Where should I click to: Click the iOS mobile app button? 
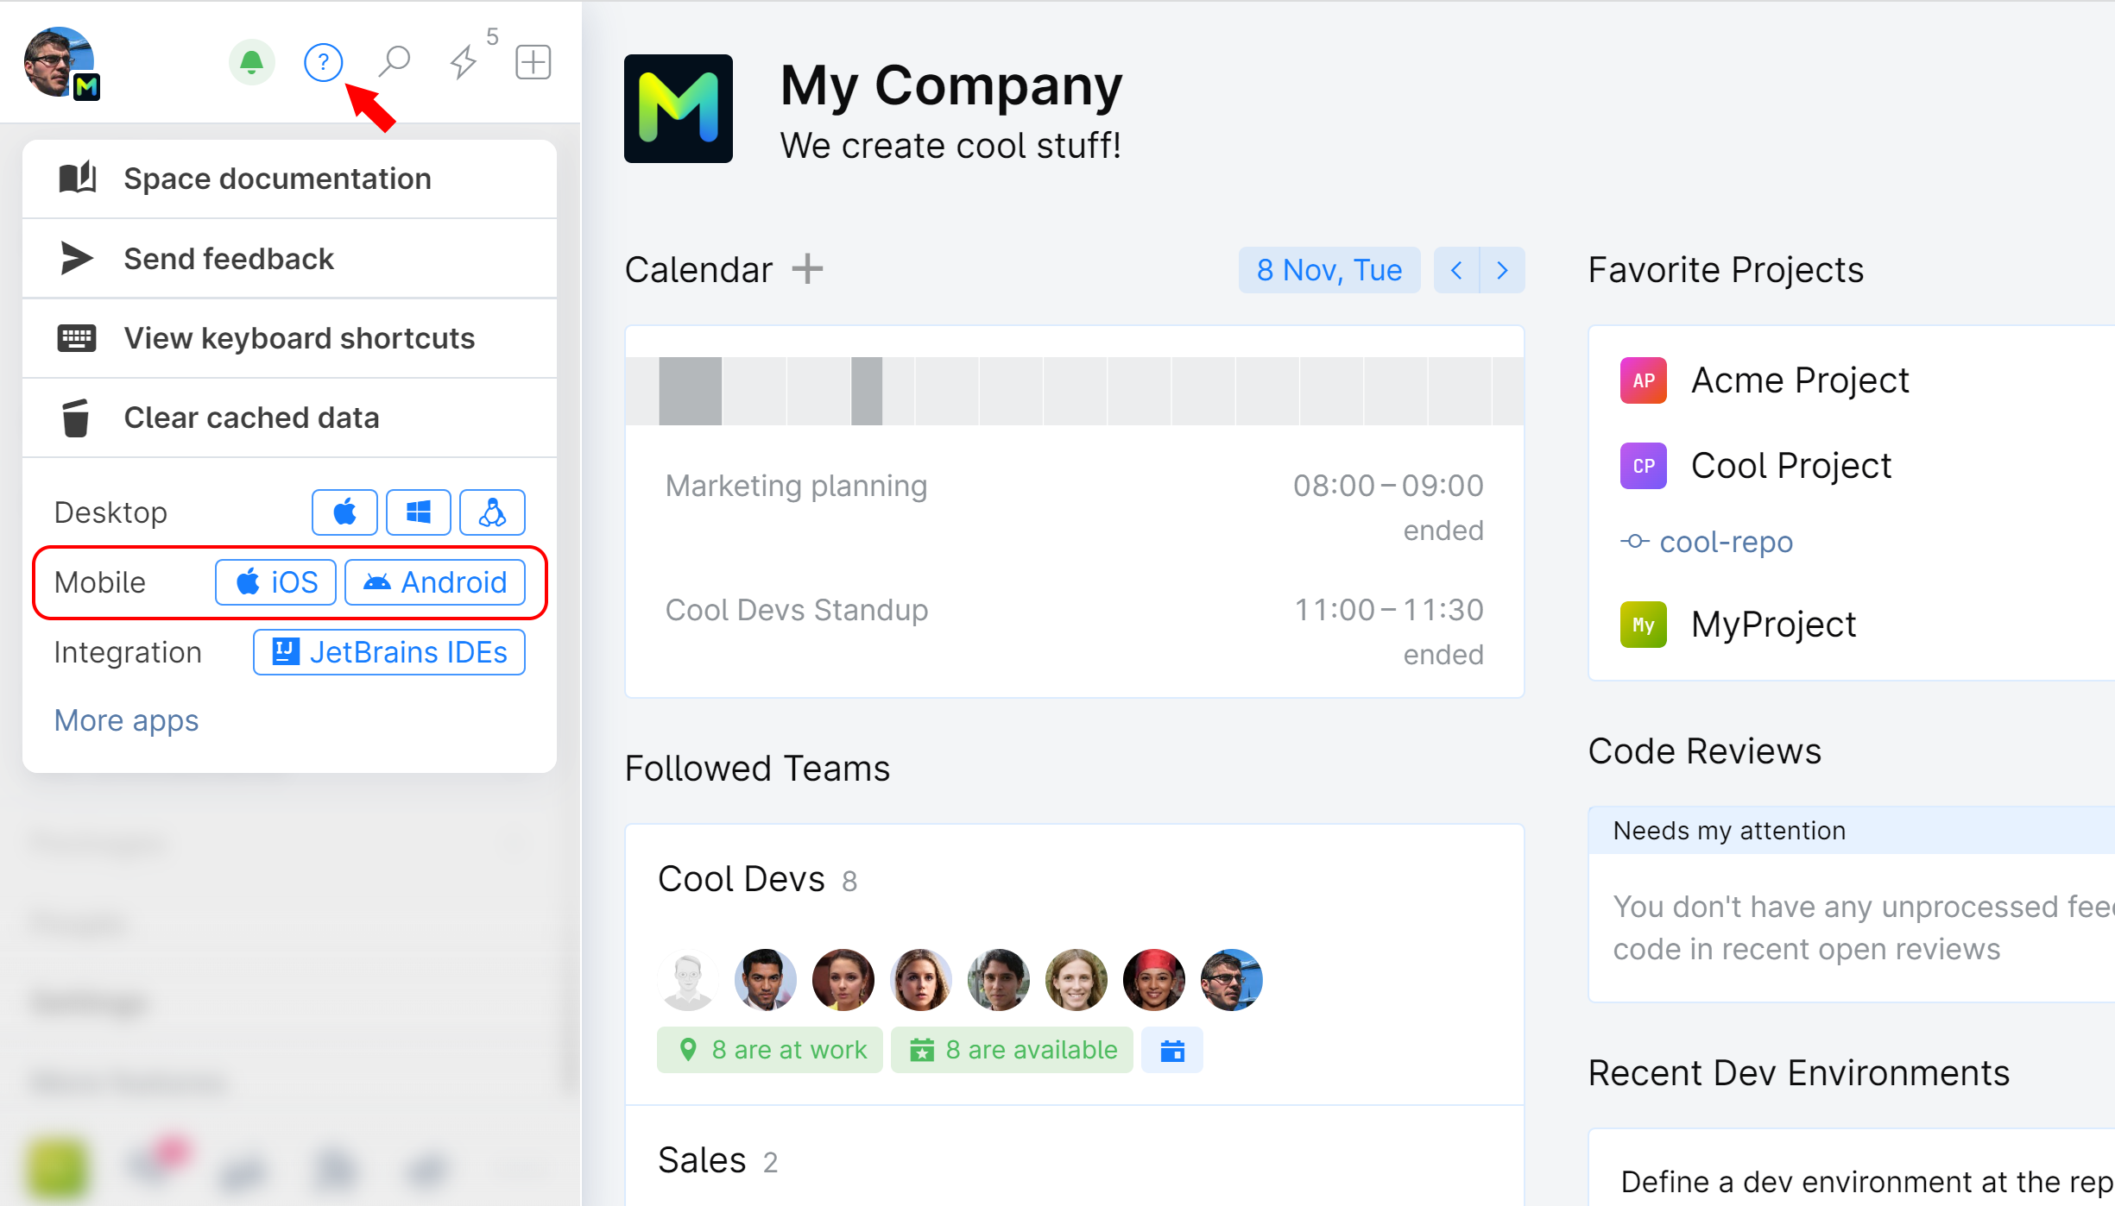(x=276, y=582)
